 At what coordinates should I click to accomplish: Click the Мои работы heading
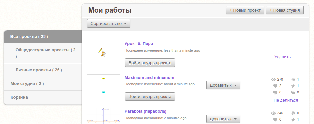pos(110,10)
